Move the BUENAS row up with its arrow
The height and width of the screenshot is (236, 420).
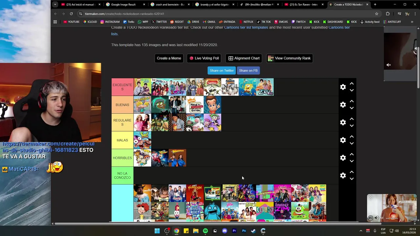click(351, 101)
